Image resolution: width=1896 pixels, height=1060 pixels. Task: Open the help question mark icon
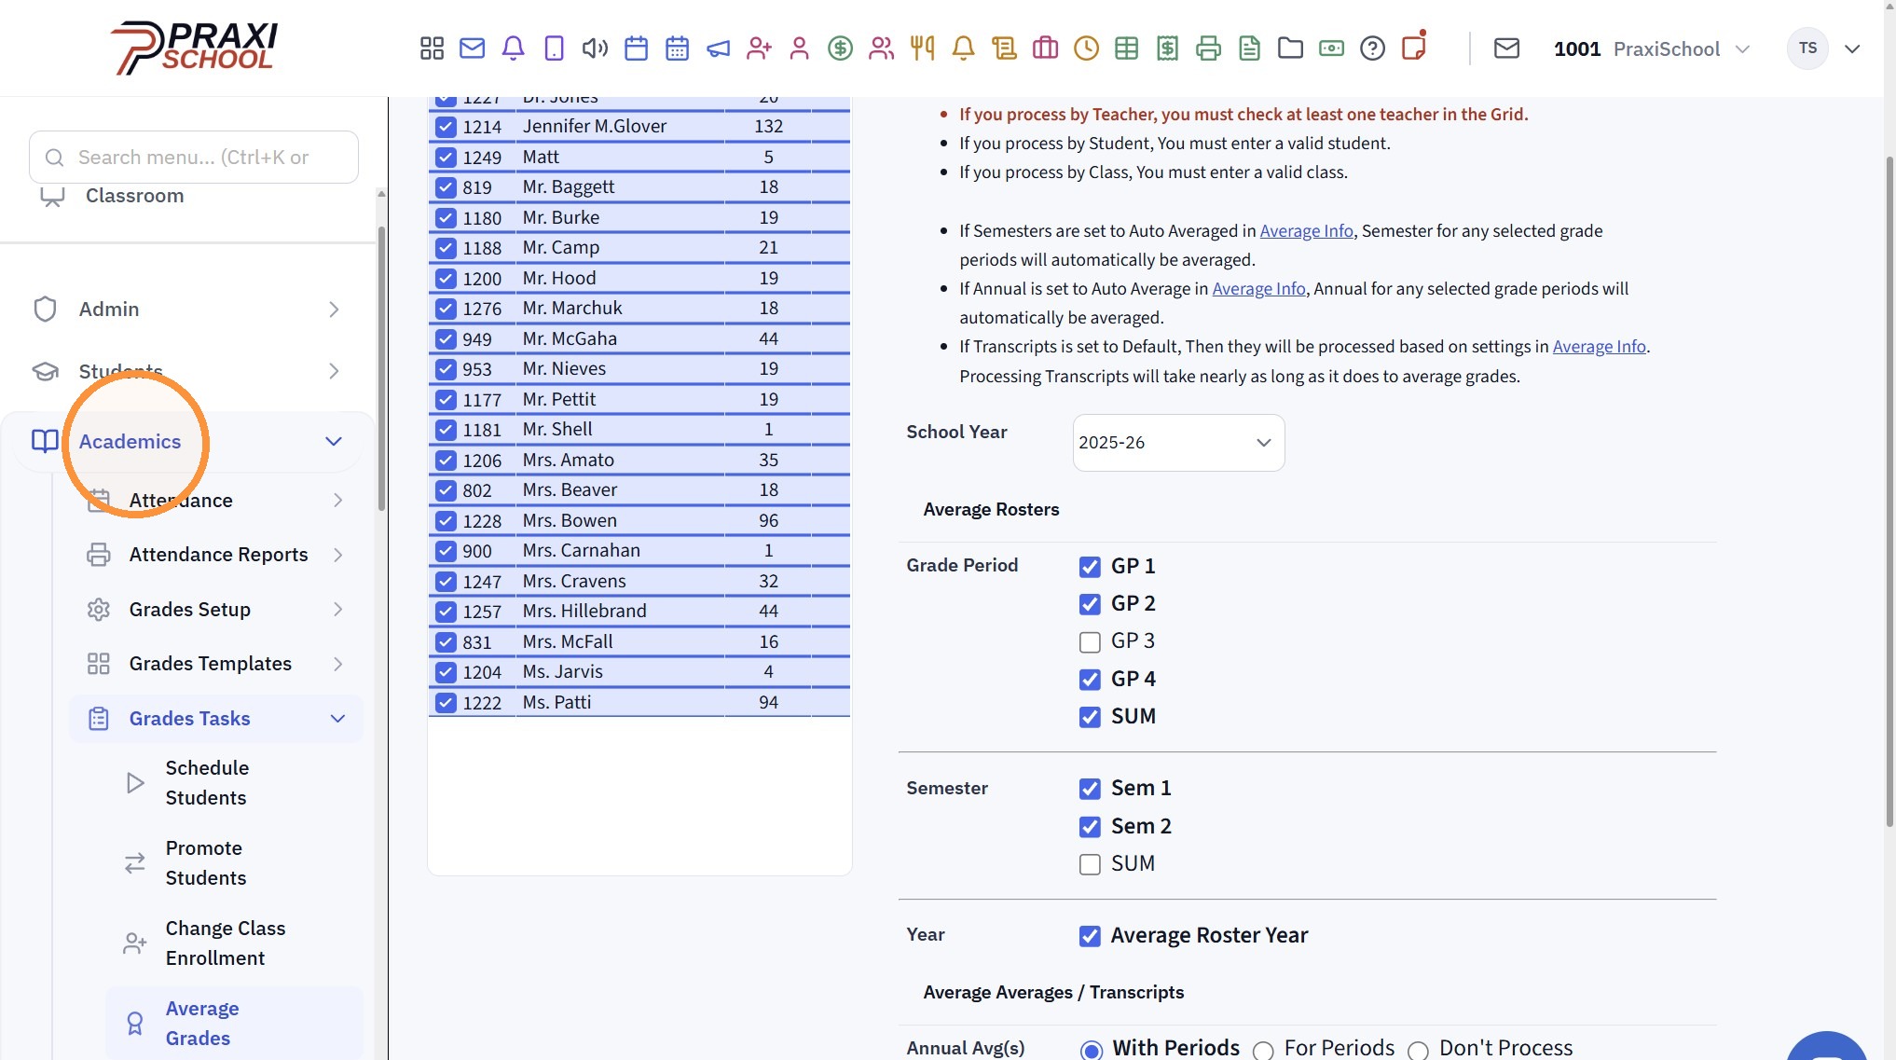1373,48
